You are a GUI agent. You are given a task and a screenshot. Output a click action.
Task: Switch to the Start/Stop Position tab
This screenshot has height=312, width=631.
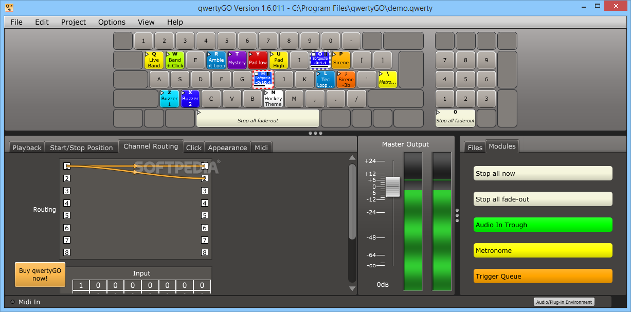pos(81,148)
